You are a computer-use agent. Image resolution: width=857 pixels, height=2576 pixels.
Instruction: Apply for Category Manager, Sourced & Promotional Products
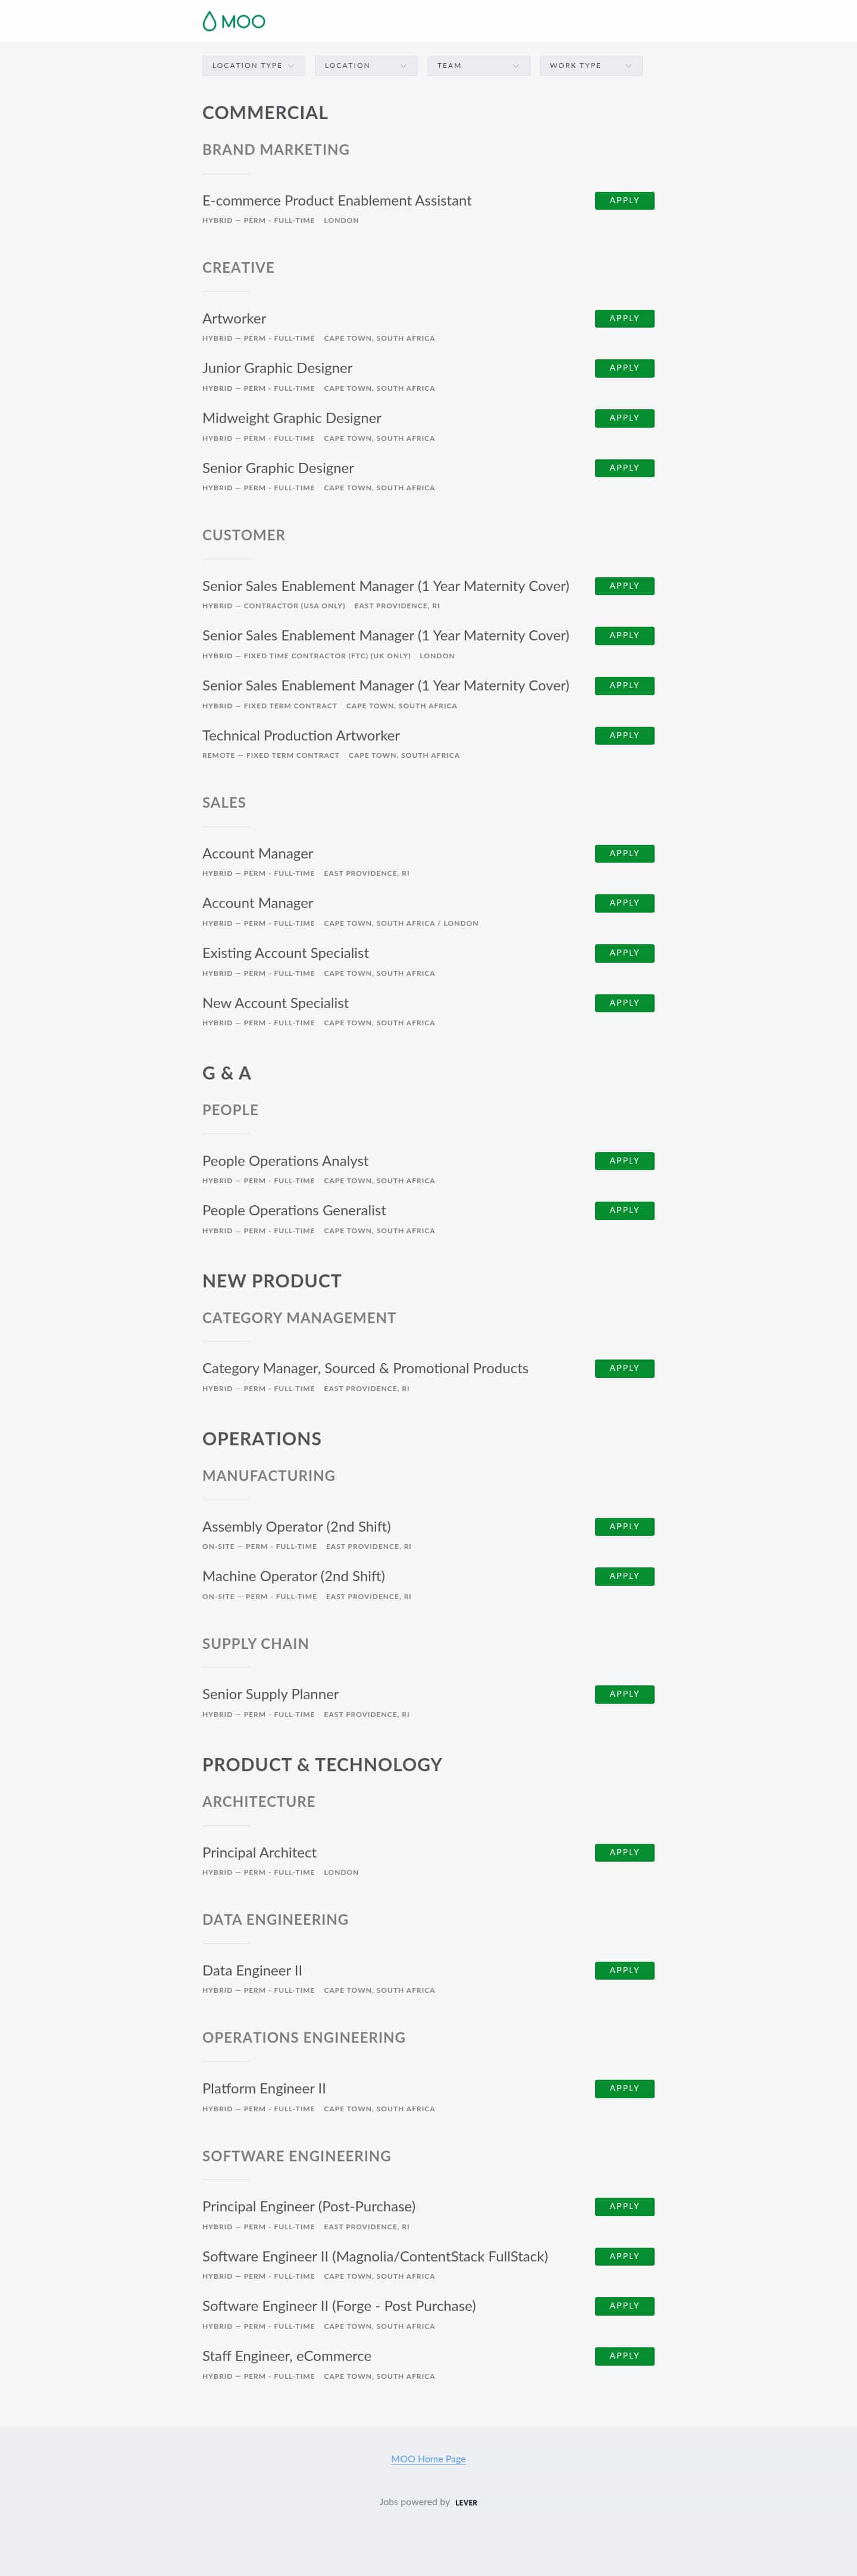(624, 1368)
